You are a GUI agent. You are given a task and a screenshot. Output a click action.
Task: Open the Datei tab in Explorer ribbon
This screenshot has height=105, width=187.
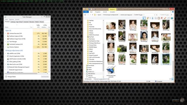click(86, 12)
